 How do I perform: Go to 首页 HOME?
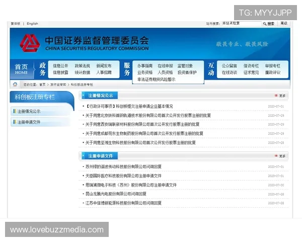point(21,69)
